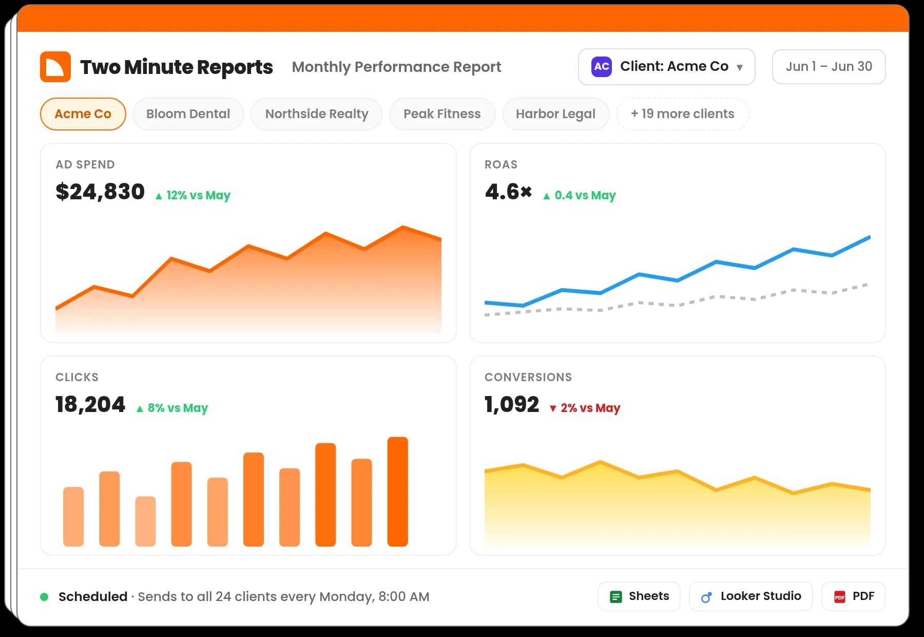Click the green Scheduled status dot
This screenshot has height=637, width=924.
click(44, 597)
